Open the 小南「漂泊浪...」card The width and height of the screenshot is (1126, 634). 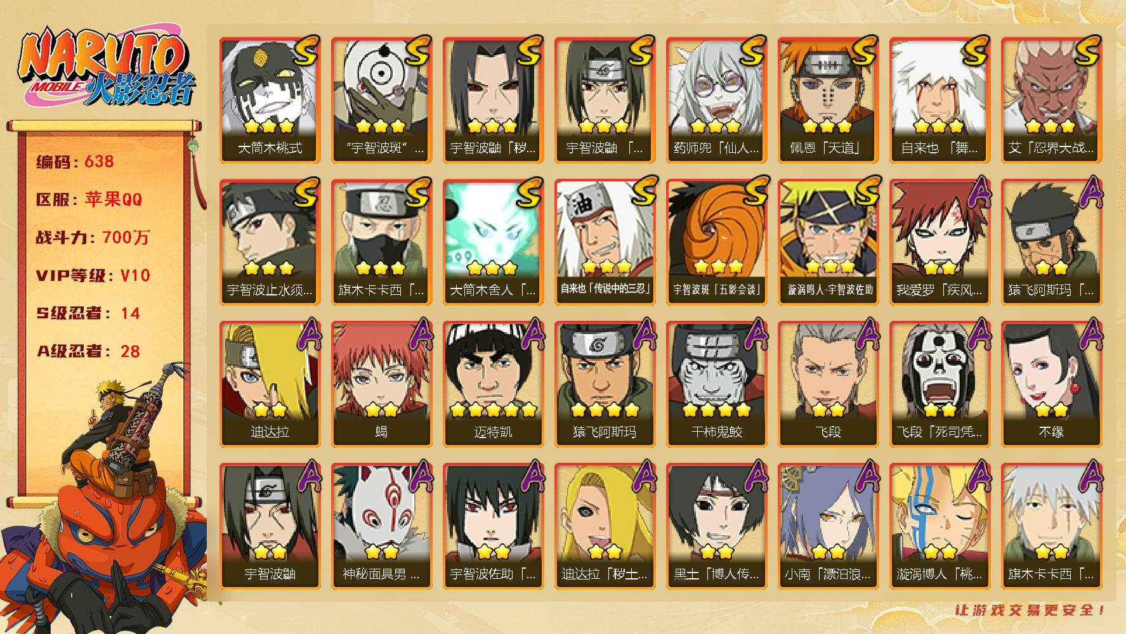tap(828, 526)
